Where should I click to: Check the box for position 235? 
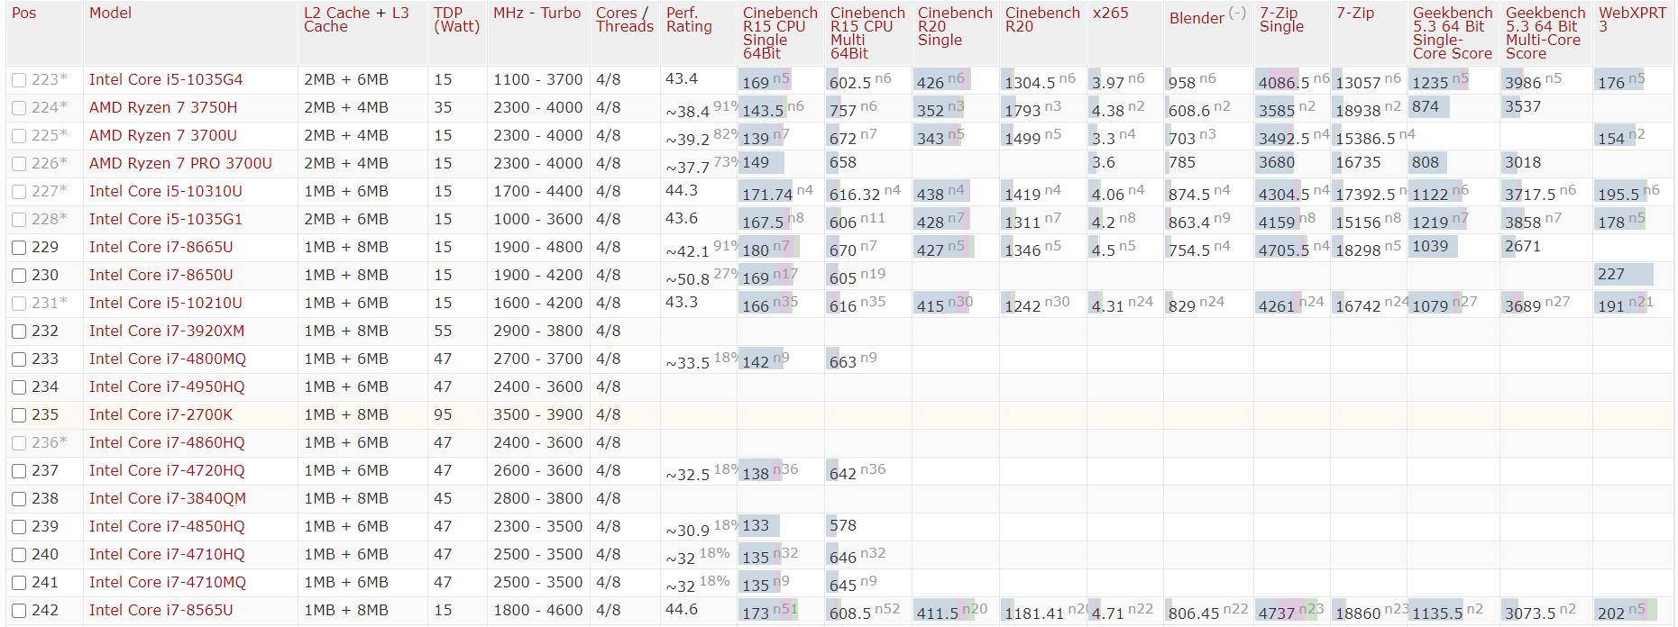click(x=19, y=415)
